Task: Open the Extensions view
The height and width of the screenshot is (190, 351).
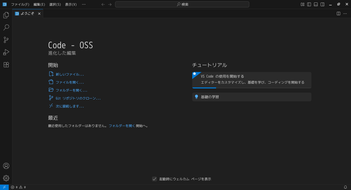Action: [x=6, y=65]
